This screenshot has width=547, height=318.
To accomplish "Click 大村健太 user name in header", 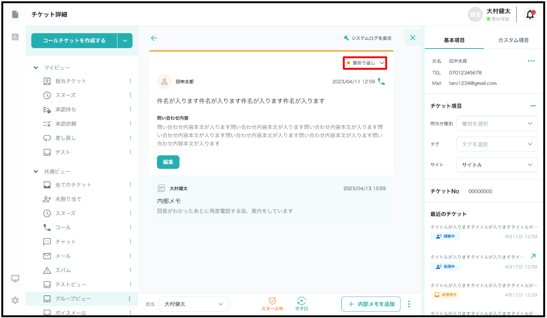I will 498,11.
